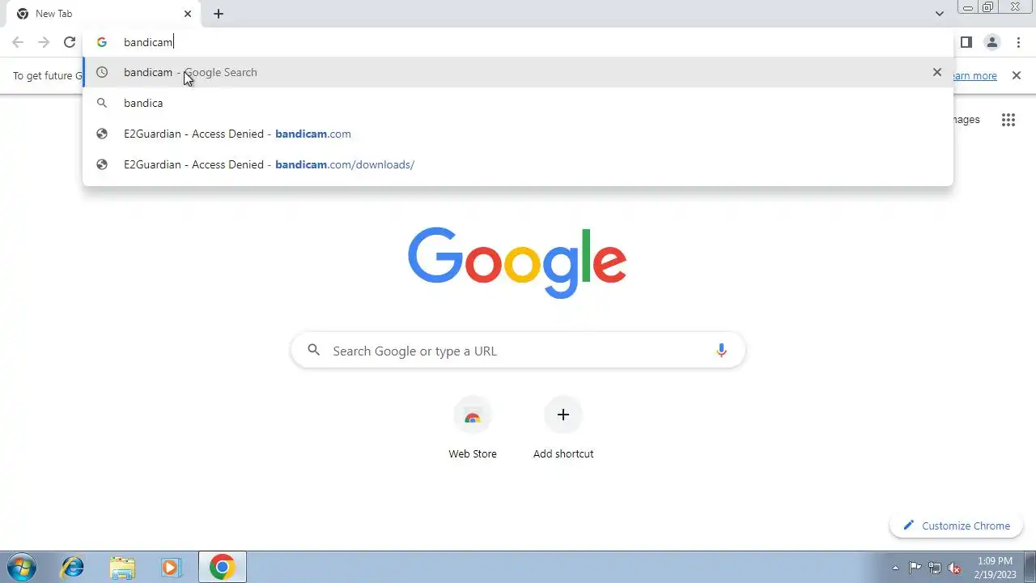Open Windows Explorer folder on taskbar

click(122, 567)
